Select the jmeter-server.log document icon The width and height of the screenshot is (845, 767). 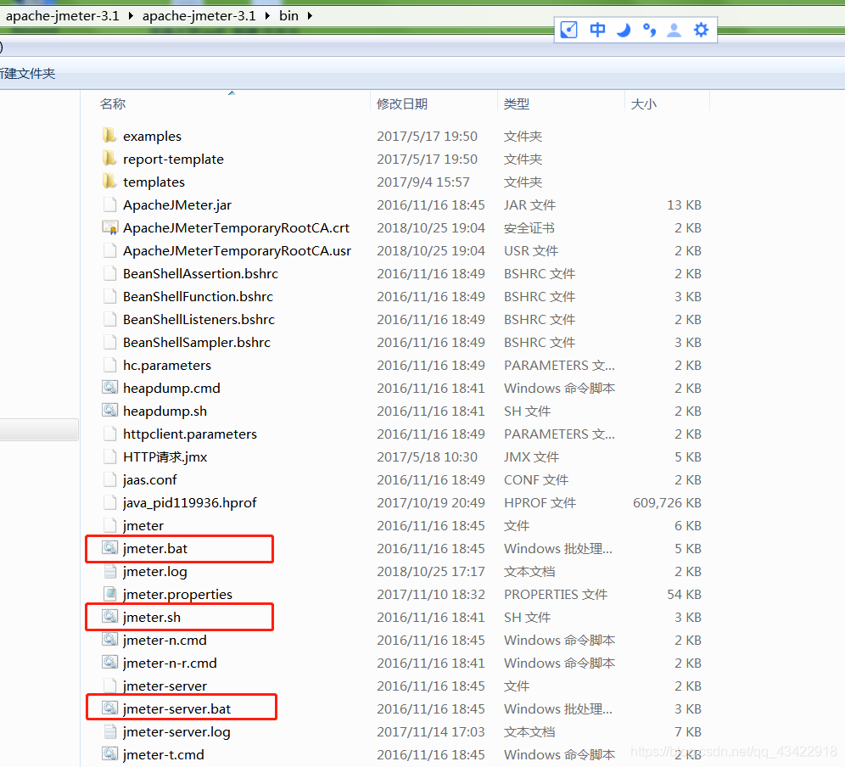tap(110, 731)
